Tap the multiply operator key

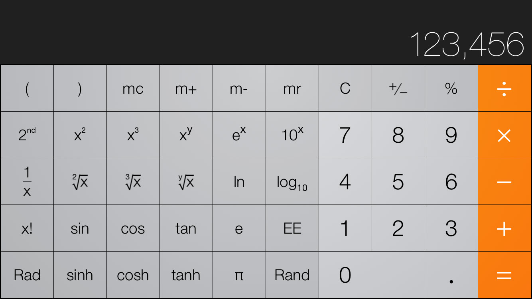point(504,135)
